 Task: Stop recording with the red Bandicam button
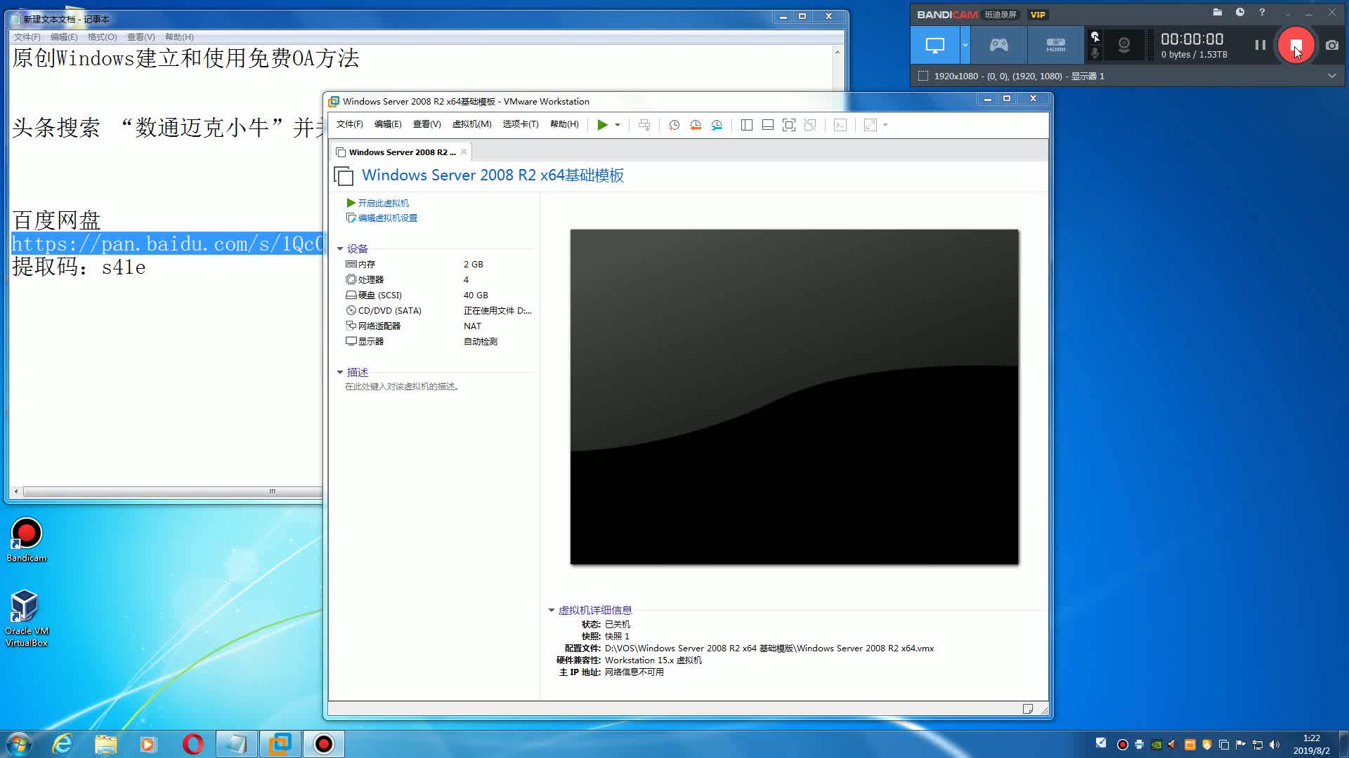coord(1296,45)
